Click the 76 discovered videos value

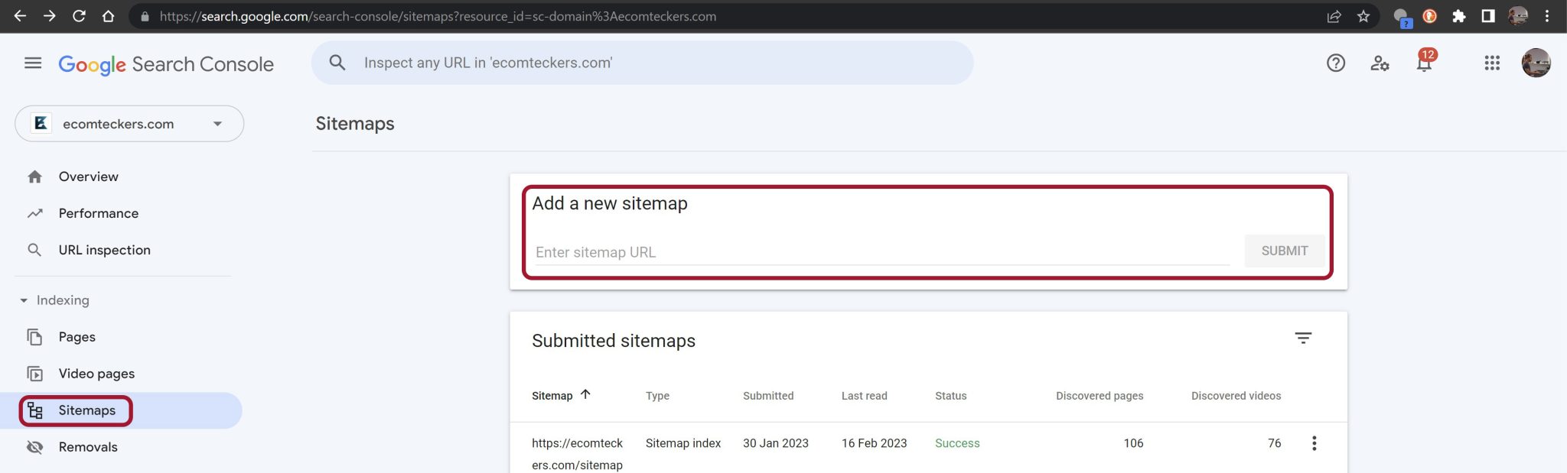pyautogui.click(x=1274, y=443)
